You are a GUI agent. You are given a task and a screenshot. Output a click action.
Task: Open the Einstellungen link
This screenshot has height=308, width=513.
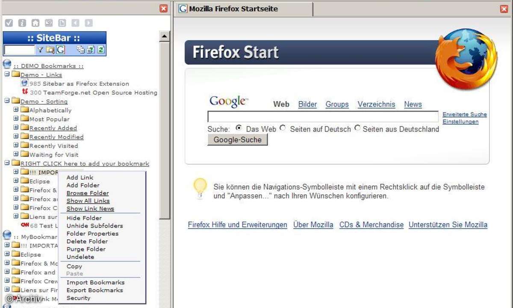point(460,121)
